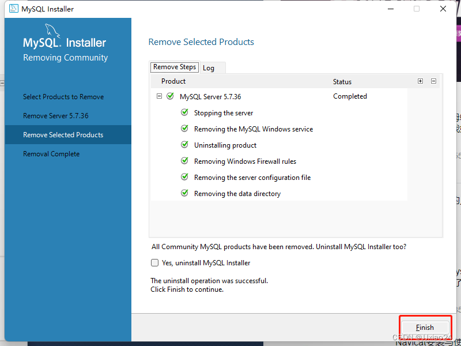The height and width of the screenshot is (346, 461).
Task: Close the MySQL Installer window
Action: 443,9
